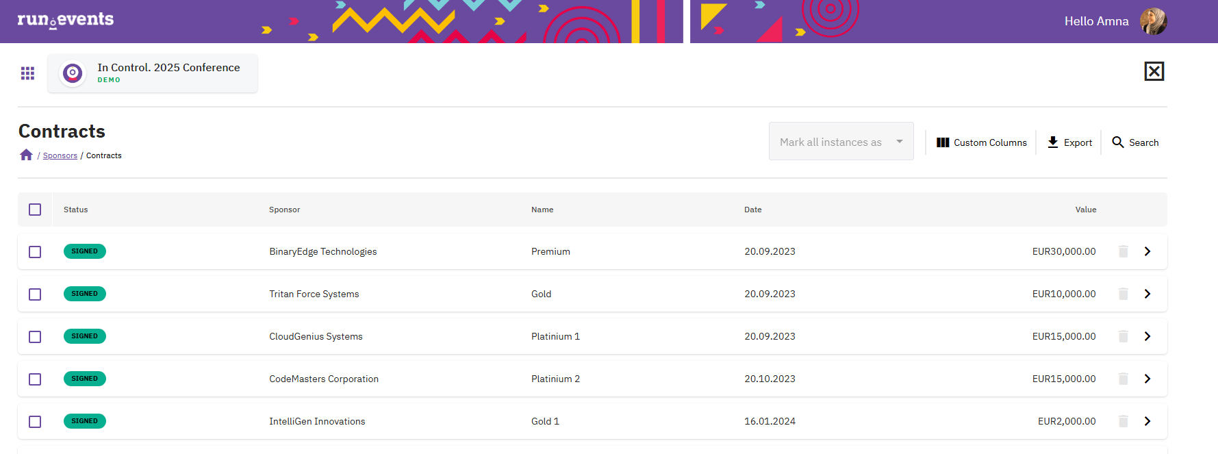
Task: Export the contracts list
Action: pos(1069,142)
